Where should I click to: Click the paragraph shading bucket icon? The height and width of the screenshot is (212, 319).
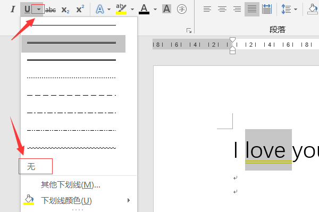tap(313, 9)
